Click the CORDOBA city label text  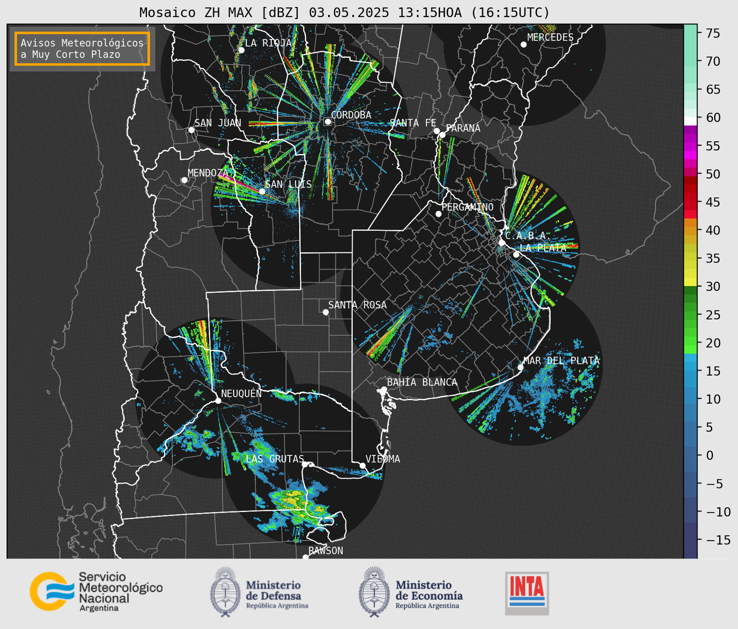(x=351, y=115)
